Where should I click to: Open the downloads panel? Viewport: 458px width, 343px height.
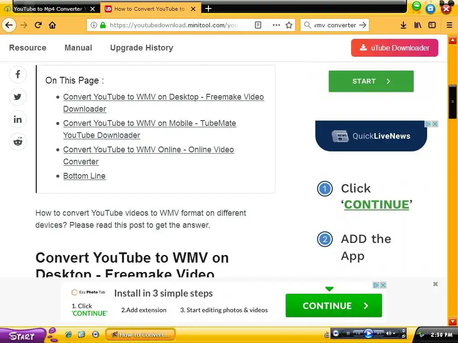403,25
